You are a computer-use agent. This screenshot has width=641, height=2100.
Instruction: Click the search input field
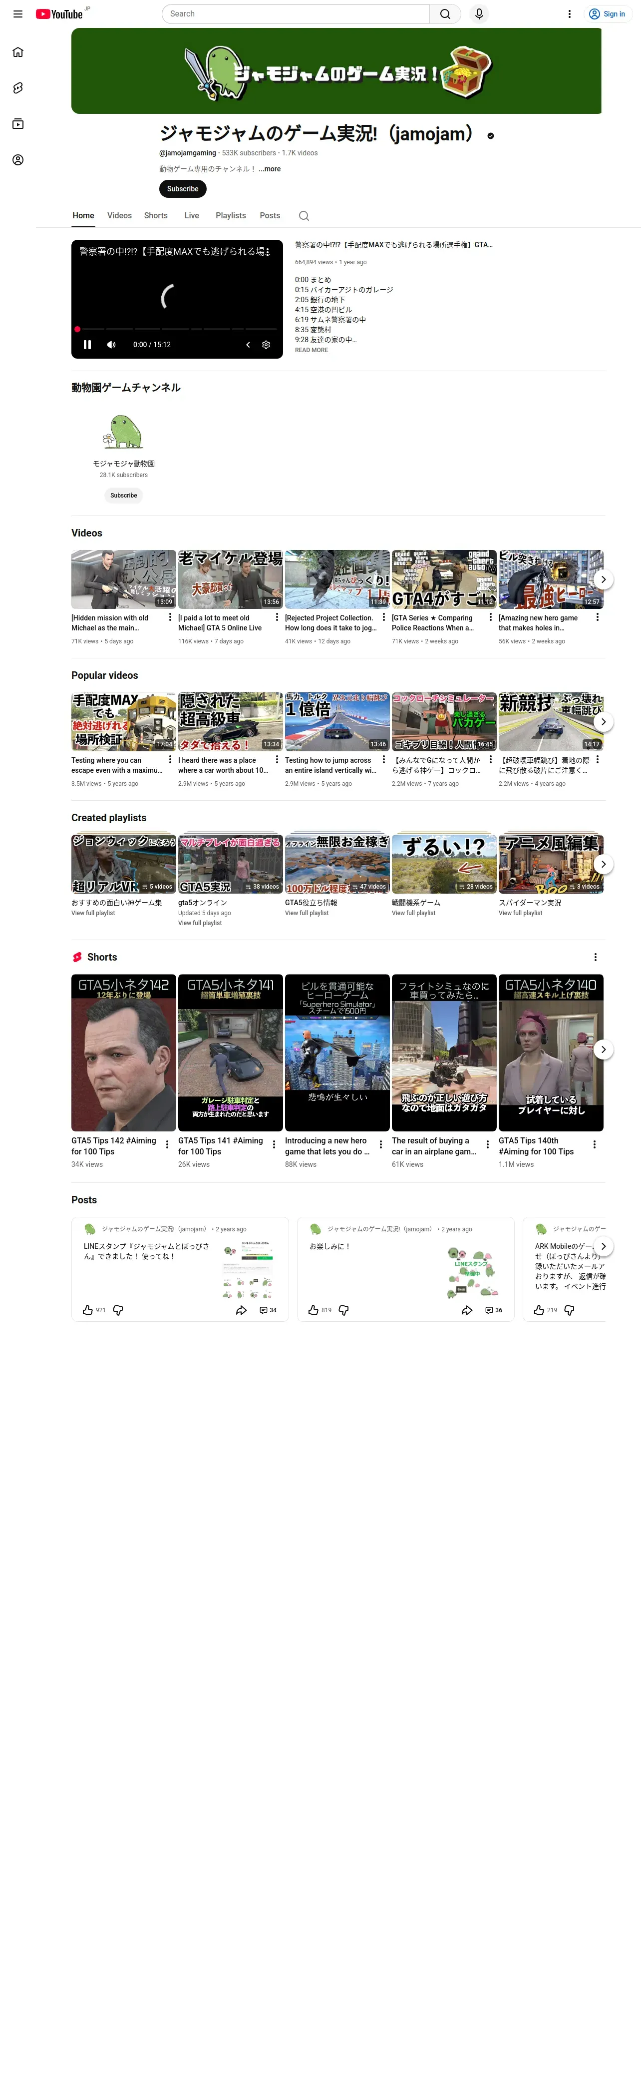tap(296, 14)
